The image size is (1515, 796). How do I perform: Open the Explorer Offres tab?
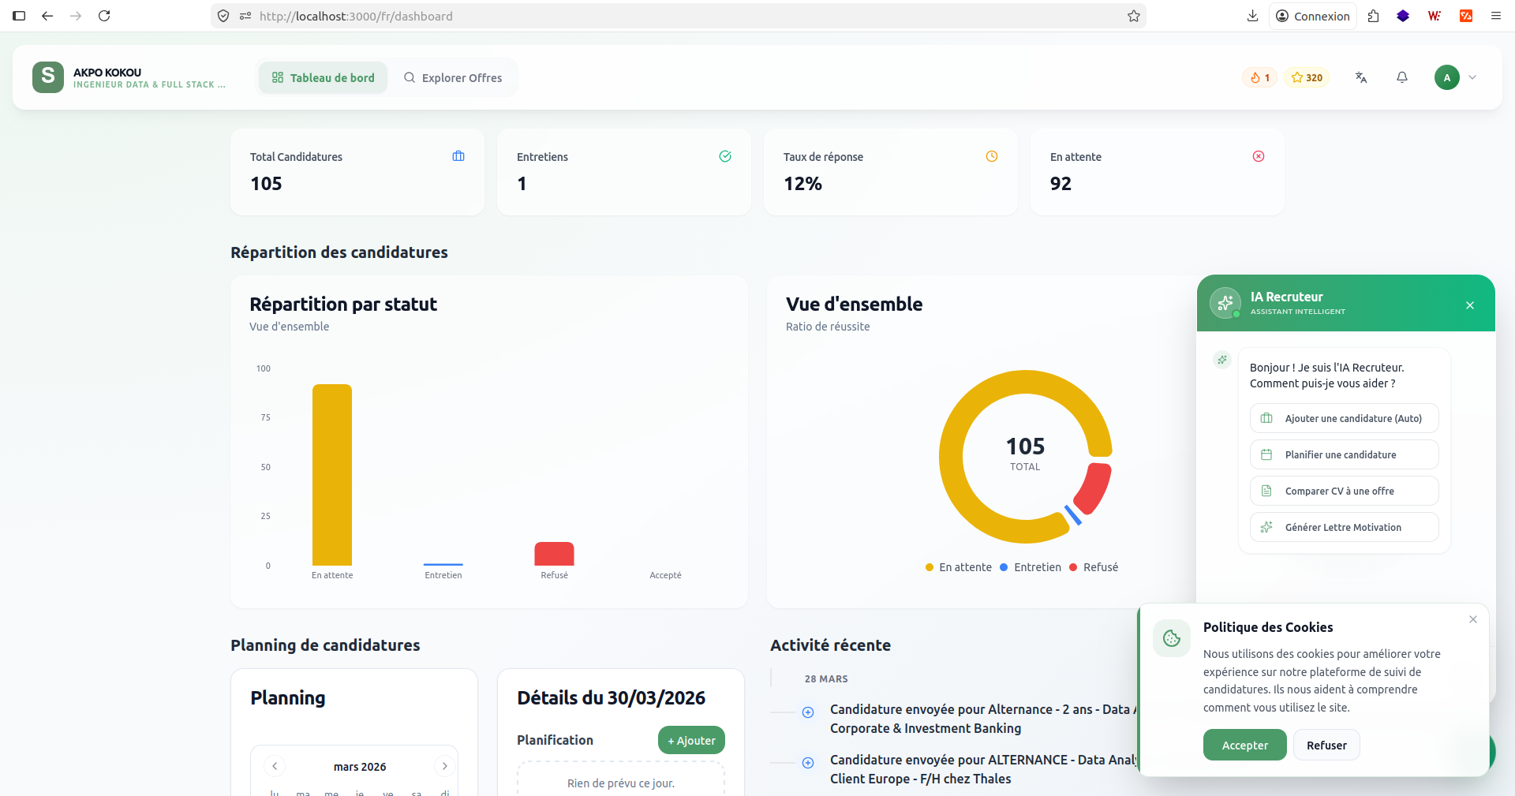tap(453, 77)
